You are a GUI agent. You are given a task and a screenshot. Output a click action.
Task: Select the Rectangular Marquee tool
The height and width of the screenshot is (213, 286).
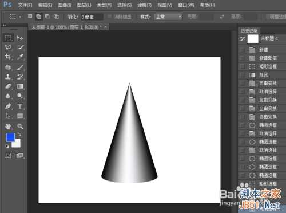click(8, 38)
